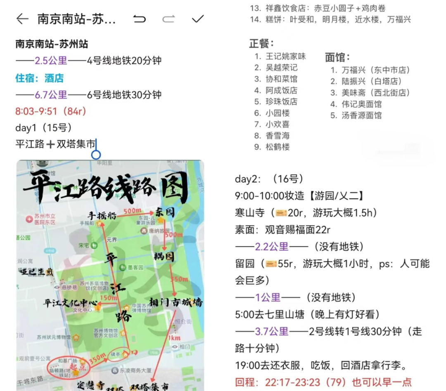Tap the blue text cursor handle
Screen dimensions: 446x391
point(96,155)
